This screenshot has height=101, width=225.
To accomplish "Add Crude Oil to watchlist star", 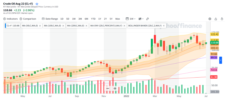I will tap(37, 4).
